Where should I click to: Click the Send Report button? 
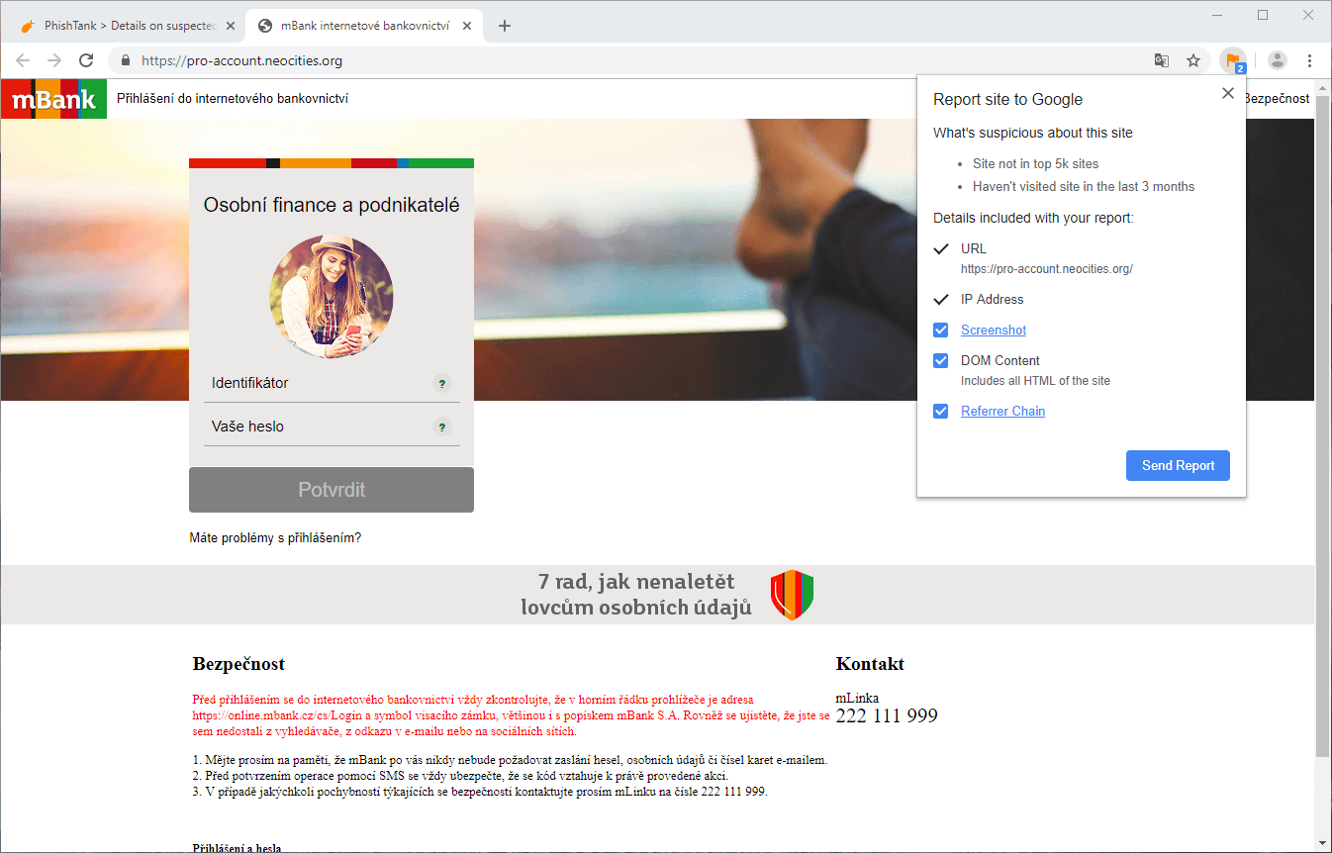click(x=1178, y=466)
